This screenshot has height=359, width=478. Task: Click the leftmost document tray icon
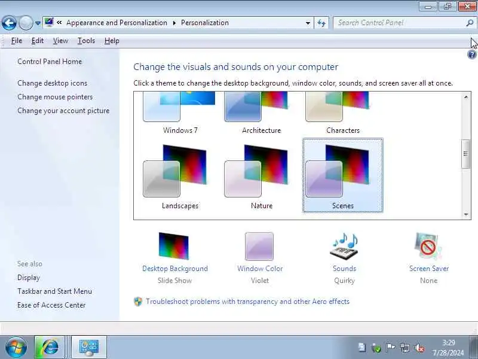362,348
